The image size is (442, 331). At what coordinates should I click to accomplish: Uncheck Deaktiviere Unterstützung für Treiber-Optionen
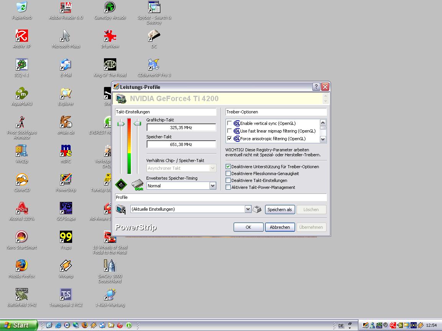pos(228,167)
